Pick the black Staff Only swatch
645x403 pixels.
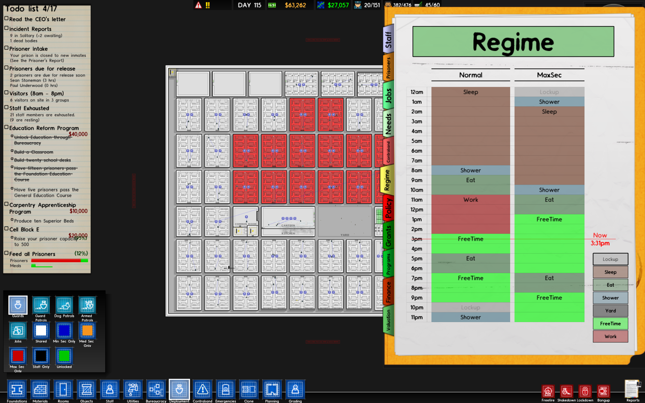41,356
